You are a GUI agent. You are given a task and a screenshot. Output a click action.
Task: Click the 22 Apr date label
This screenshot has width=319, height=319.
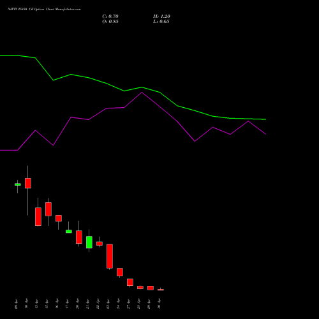pos(98,304)
